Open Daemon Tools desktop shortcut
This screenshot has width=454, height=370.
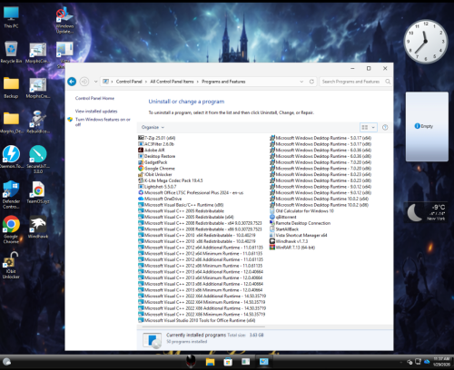pos(11,157)
